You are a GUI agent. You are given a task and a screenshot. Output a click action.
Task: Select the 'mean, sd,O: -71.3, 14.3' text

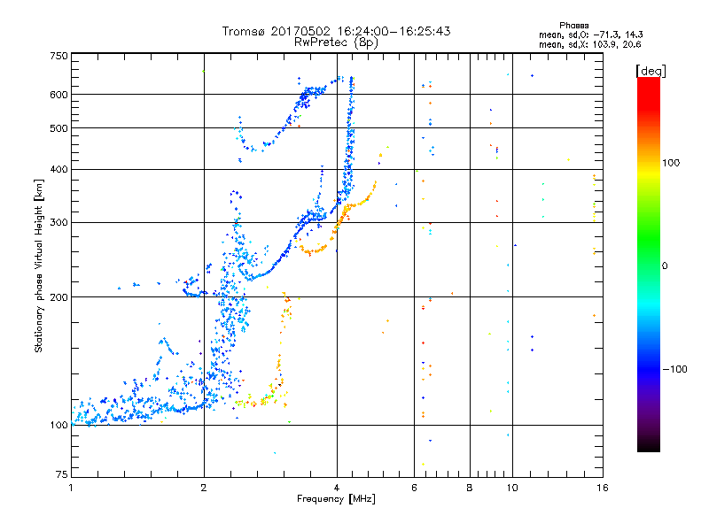[x=590, y=35]
